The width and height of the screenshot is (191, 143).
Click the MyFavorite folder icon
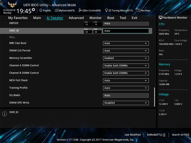tap(57, 10)
